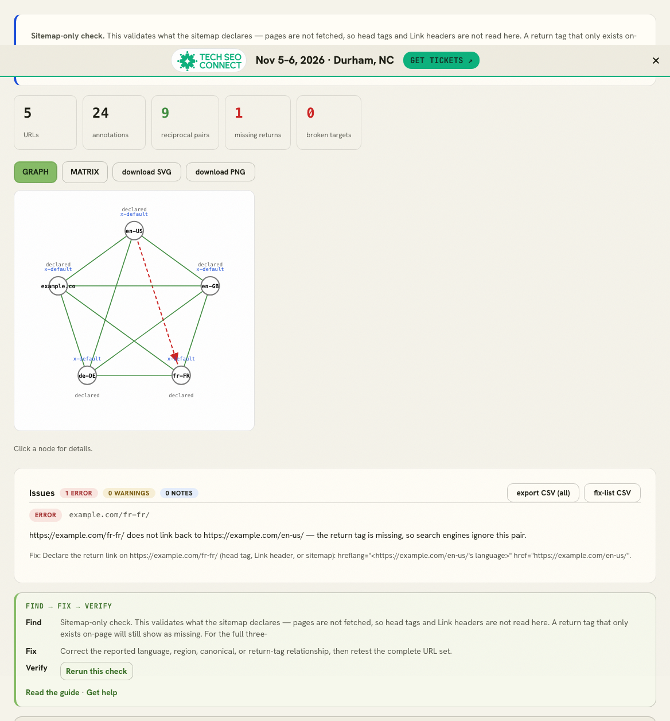
Task: Download the graph as PNG
Action: click(x=220, y=172)
